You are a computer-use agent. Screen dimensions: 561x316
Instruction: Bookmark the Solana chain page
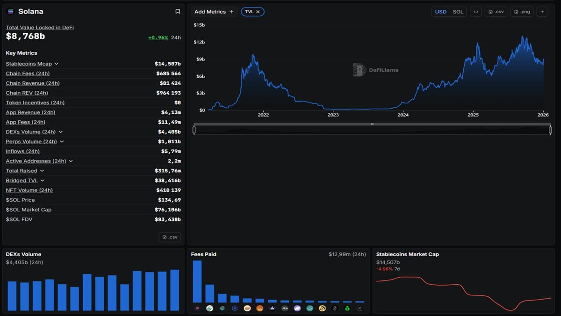(178, 11)
